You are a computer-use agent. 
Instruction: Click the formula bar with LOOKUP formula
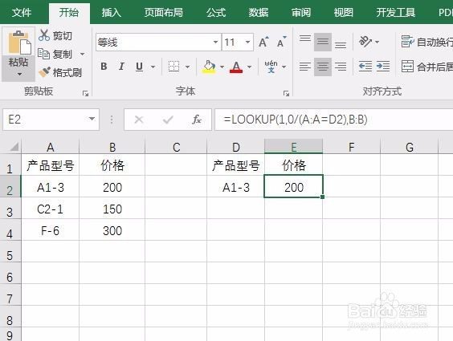point(334,119)
